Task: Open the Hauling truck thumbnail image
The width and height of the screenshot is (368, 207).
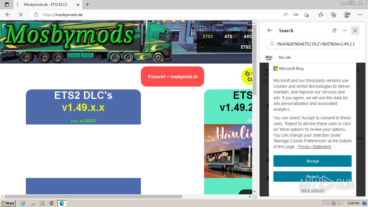Action: coord(228,151)
